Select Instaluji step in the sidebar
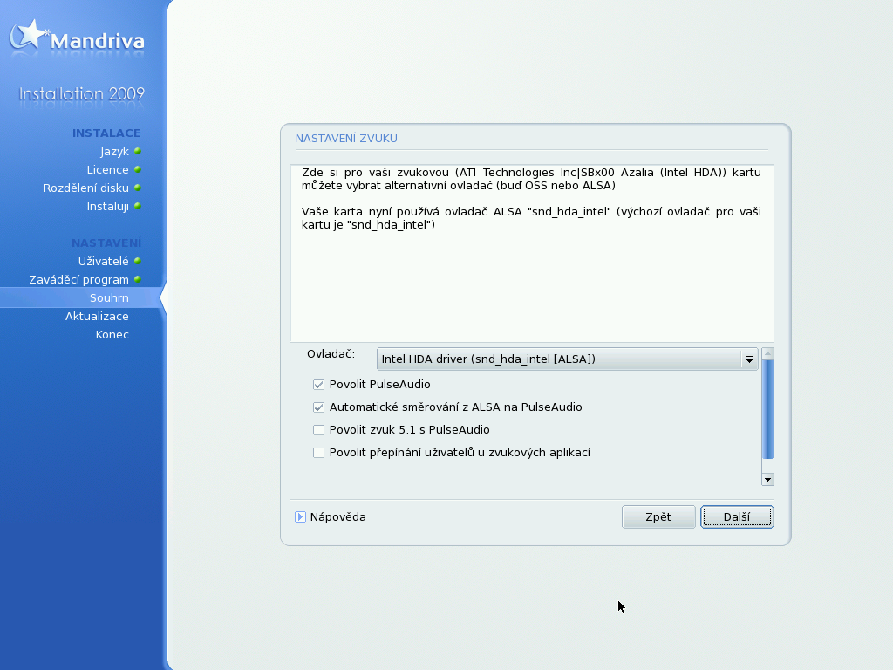This screenshot has height=670, width=893. click(107, 206)
